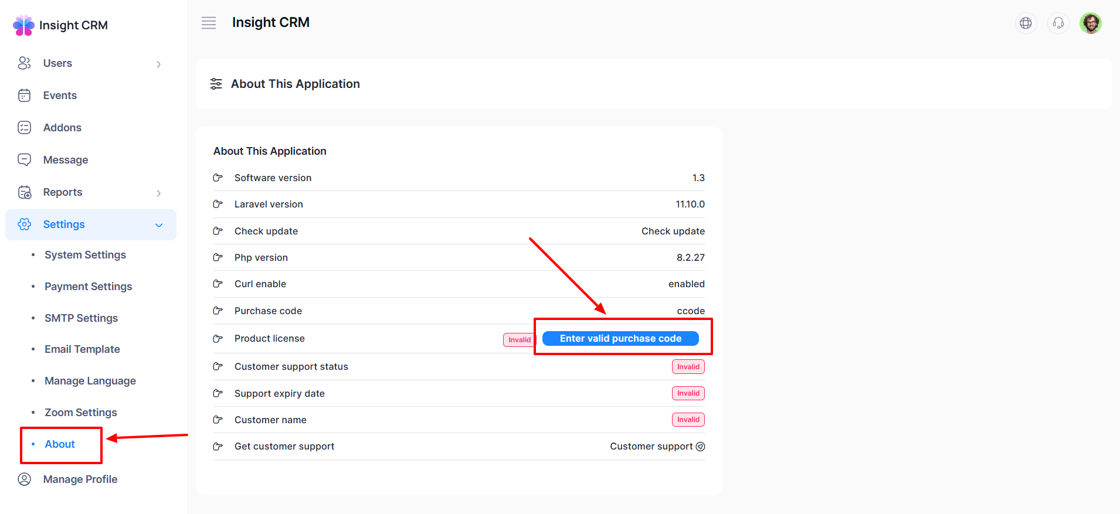The width and height of the screenshot is (1120, 514).
Task: Select SMTP Settings menu item
Action: [x=81, y=318]
